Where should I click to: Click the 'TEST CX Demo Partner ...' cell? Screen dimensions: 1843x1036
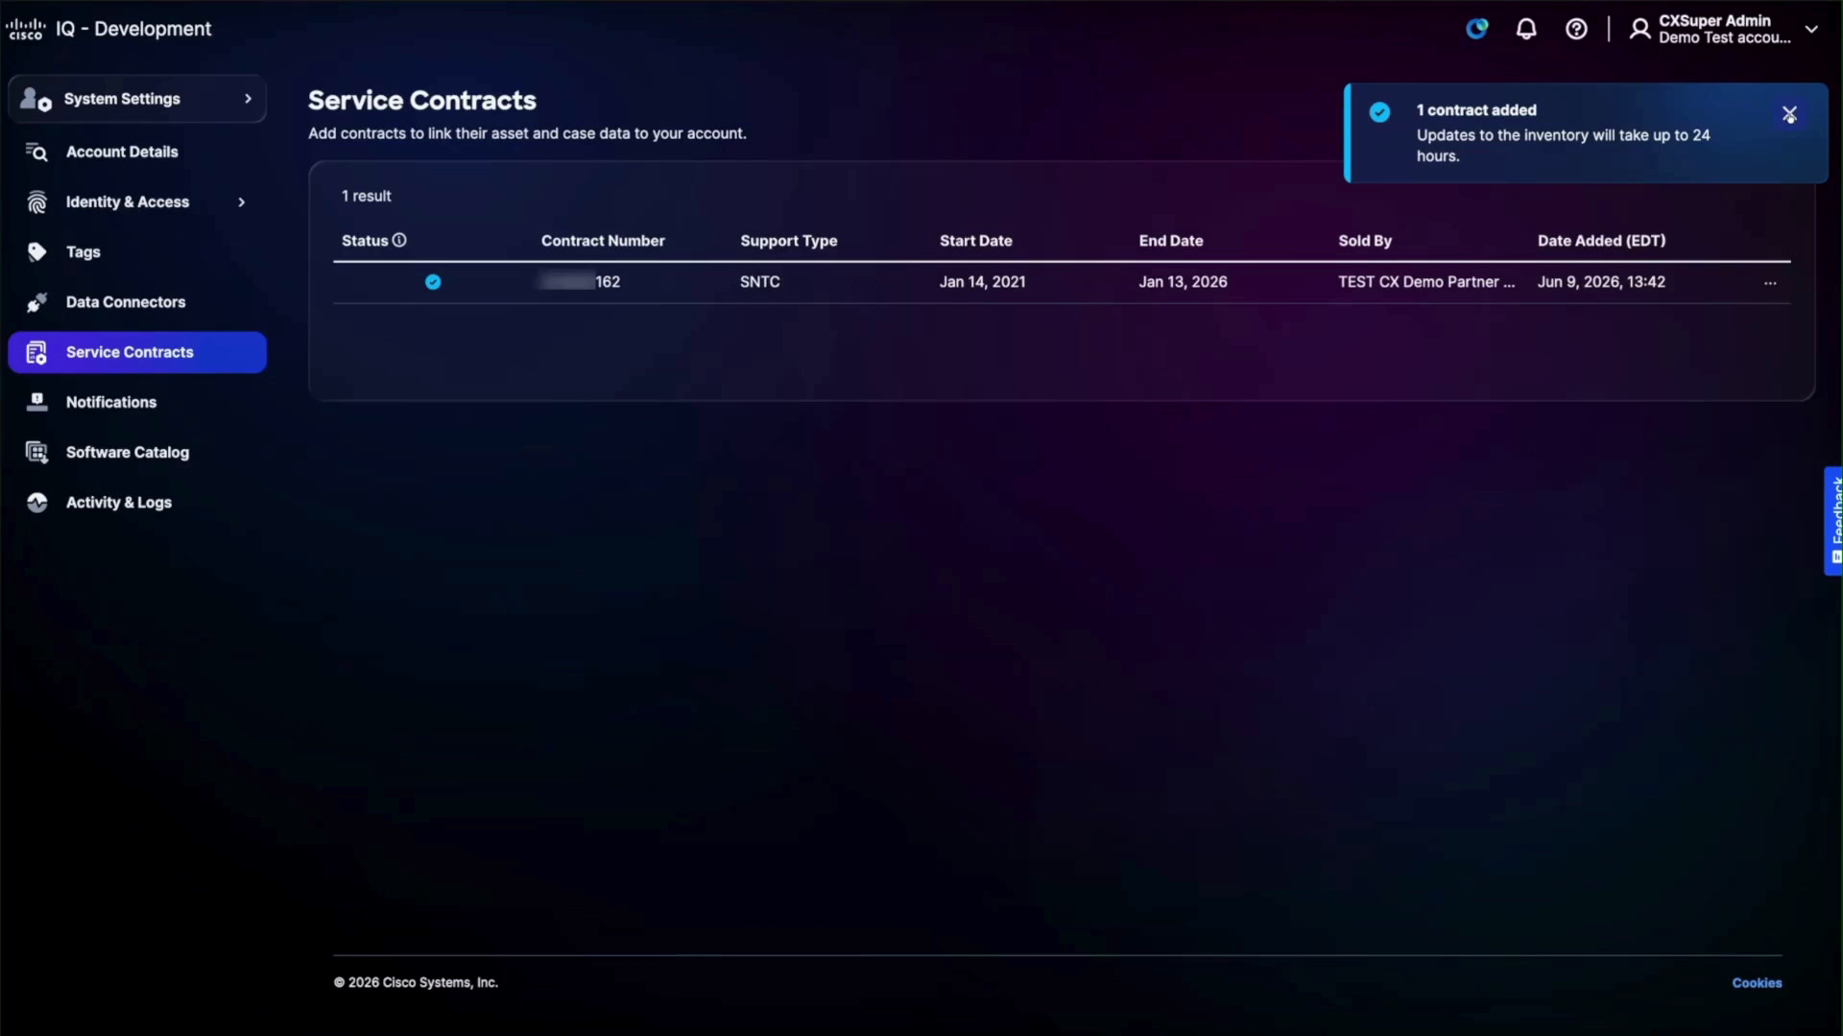[x=1427, y=282]
